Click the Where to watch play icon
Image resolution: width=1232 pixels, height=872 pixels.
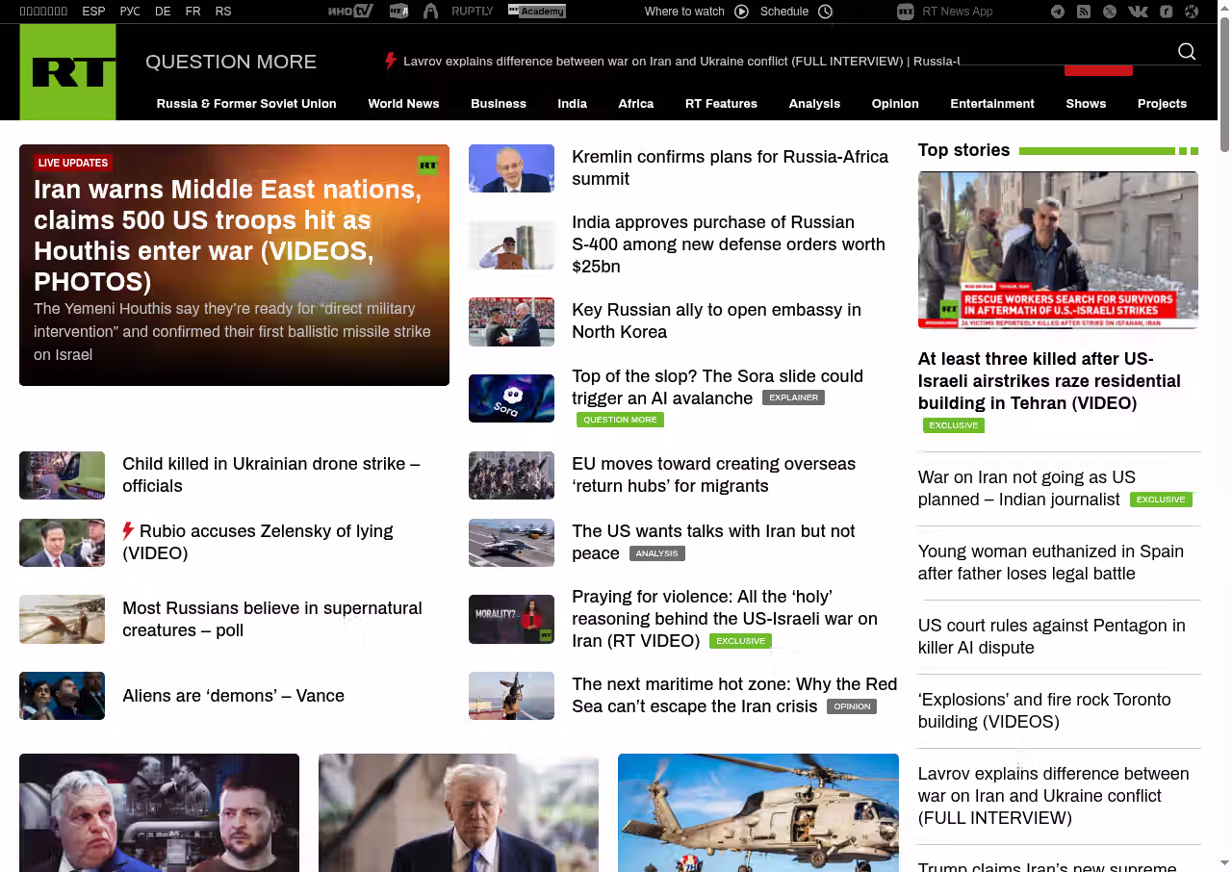[x=741, y=12]
